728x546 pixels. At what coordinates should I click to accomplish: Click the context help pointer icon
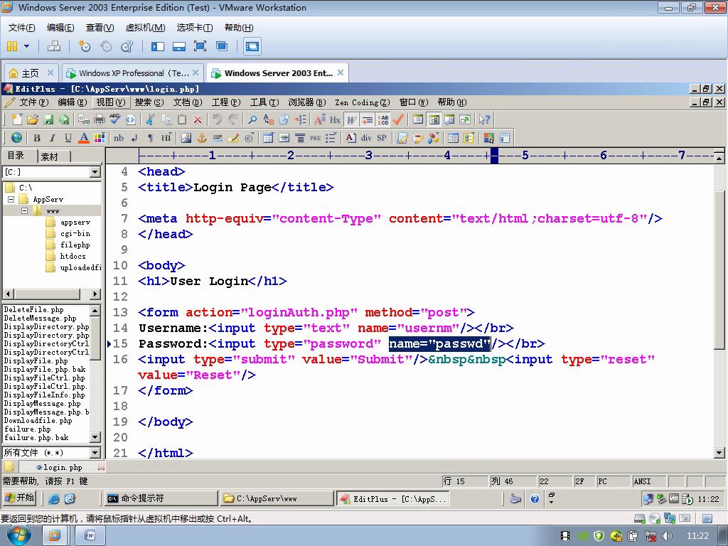pyautogui.click(x=483, y=119)
